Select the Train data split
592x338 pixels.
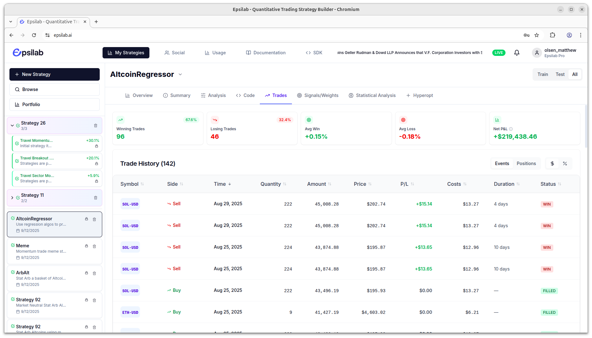543,74
